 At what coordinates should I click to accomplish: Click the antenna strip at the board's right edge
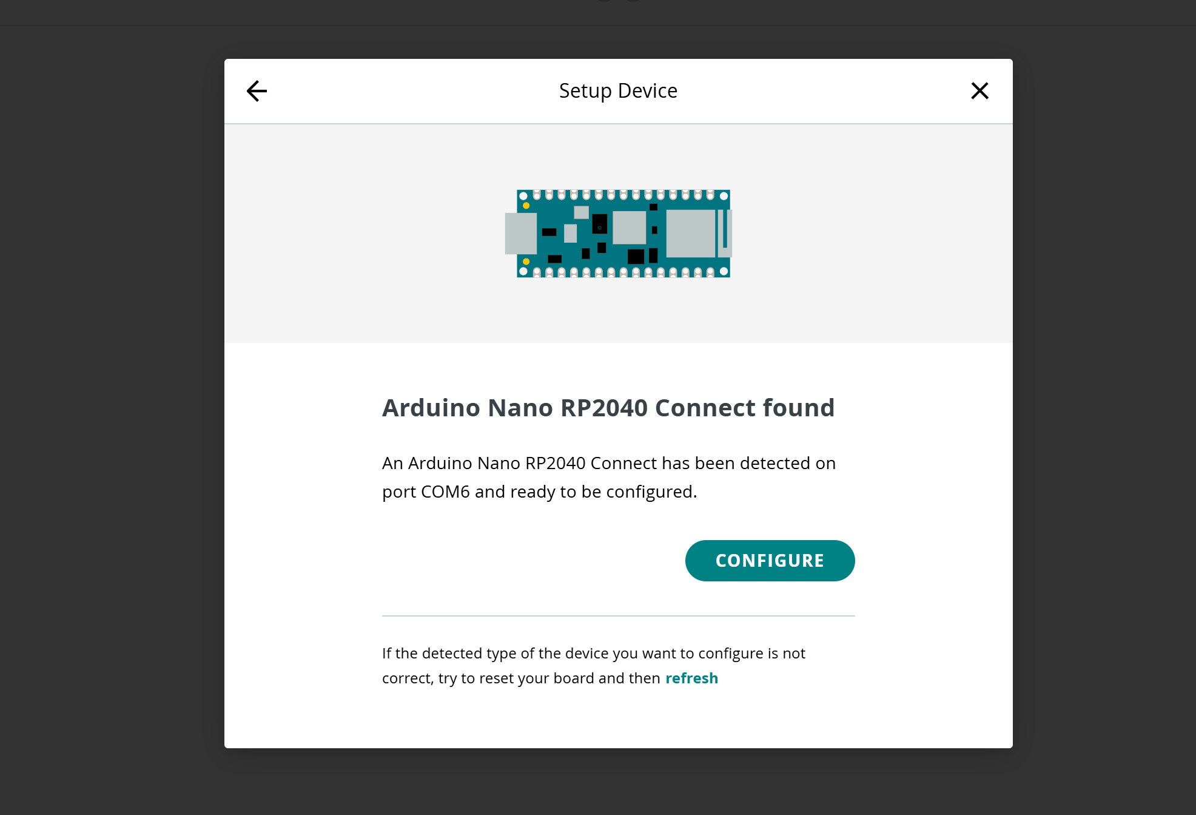pyautogui.click(x=725, y=234)
